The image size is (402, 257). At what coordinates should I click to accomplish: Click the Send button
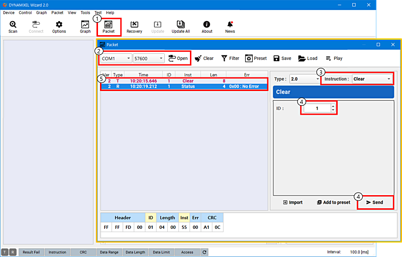point(375,202)
